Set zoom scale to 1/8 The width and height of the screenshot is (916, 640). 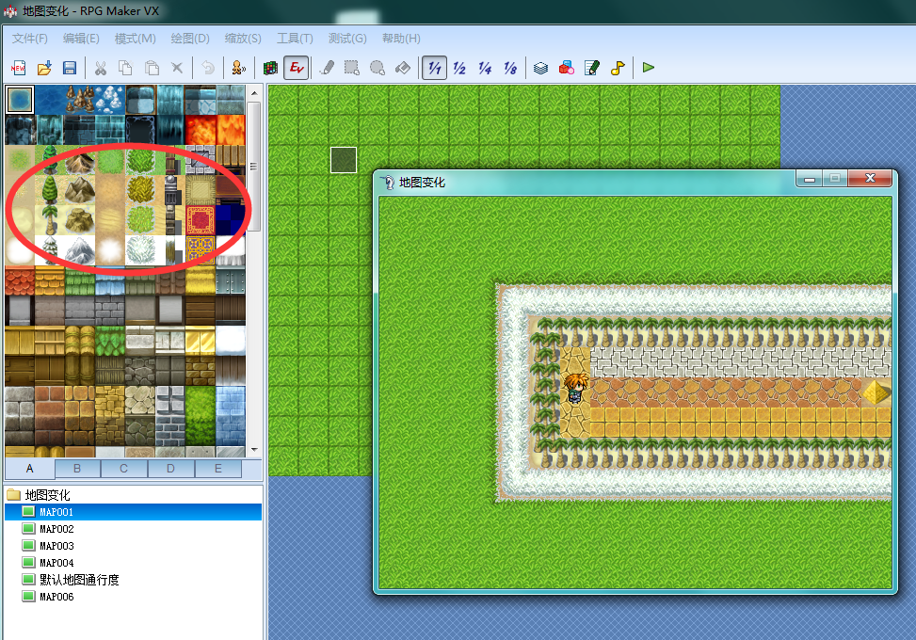point(510,68)
